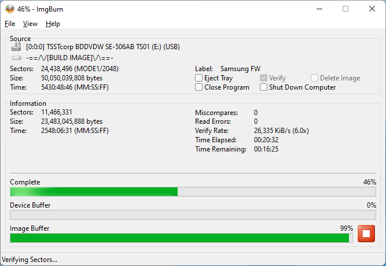Open the Help menu
Screen dimensions: 386x266
tap(53, 24)
